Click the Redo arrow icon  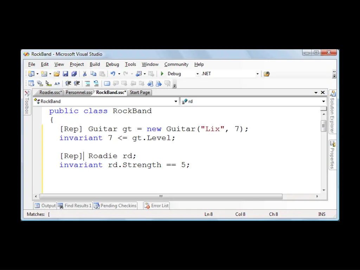coord(126,74)
